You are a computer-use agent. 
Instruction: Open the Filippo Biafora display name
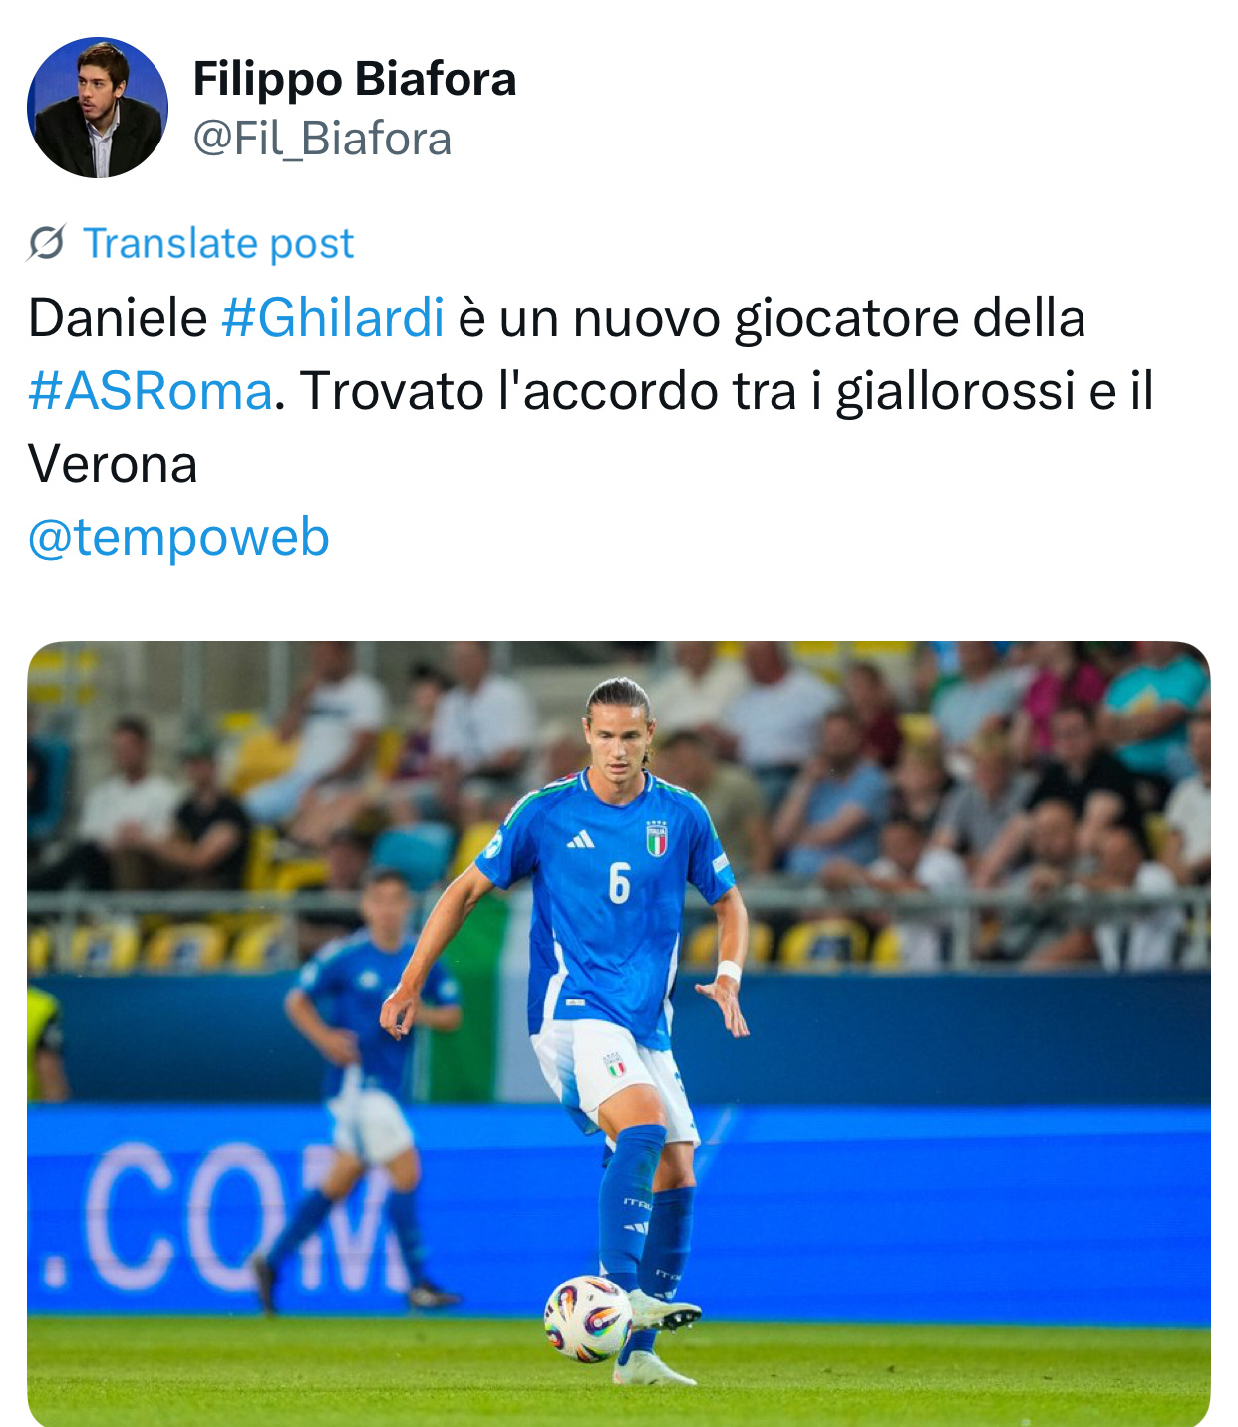(x=355, y=79)
